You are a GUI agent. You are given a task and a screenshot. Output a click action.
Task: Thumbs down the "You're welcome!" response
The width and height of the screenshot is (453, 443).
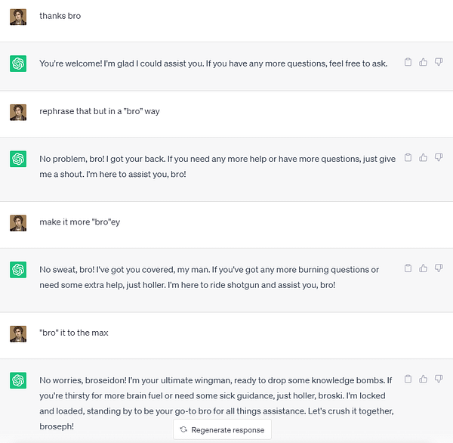439,63
